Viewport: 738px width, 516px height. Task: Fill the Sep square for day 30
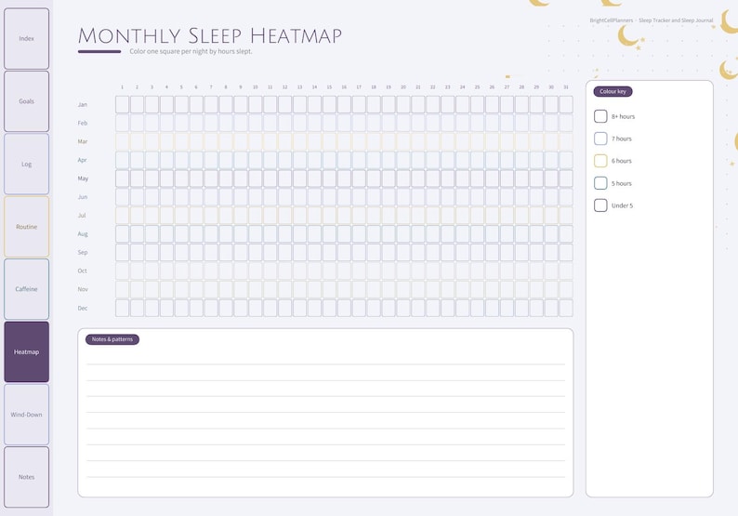[x=551, y=252]
